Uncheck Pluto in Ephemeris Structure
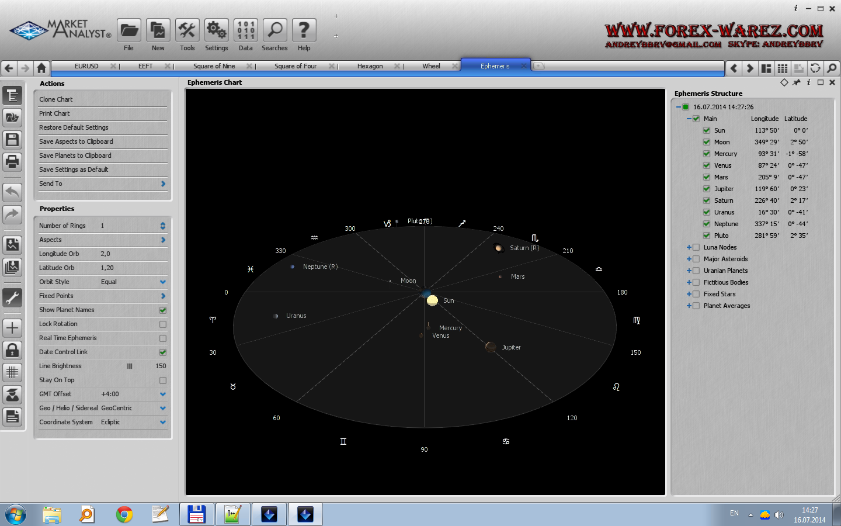Image resolution: width=841 pixels, height=526 pixels. [707, 236]
